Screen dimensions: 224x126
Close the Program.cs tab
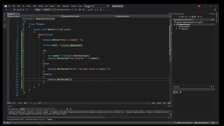(19, 14)
